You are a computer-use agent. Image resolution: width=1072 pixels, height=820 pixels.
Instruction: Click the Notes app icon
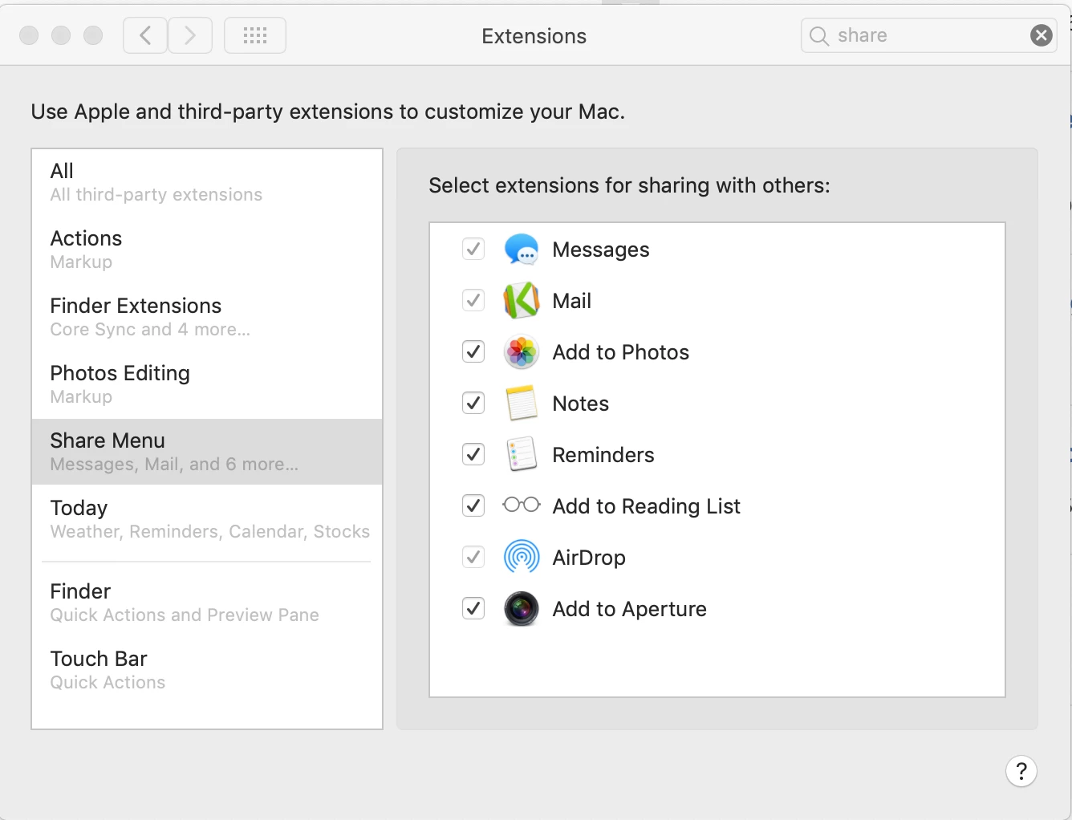pyautogui.click(x=522, y=403)
